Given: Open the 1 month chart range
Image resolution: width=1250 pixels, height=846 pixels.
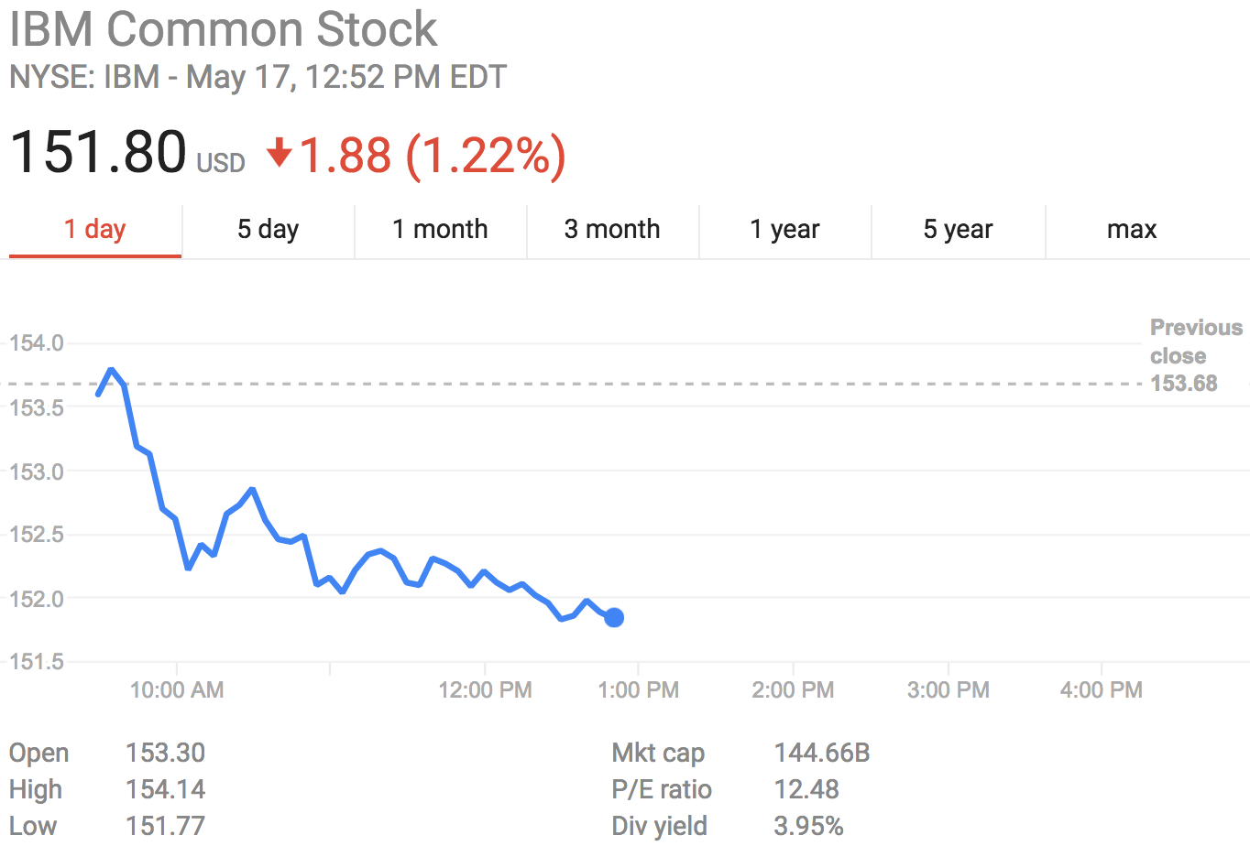Looking at the screenshot, I should coord(440,230).
